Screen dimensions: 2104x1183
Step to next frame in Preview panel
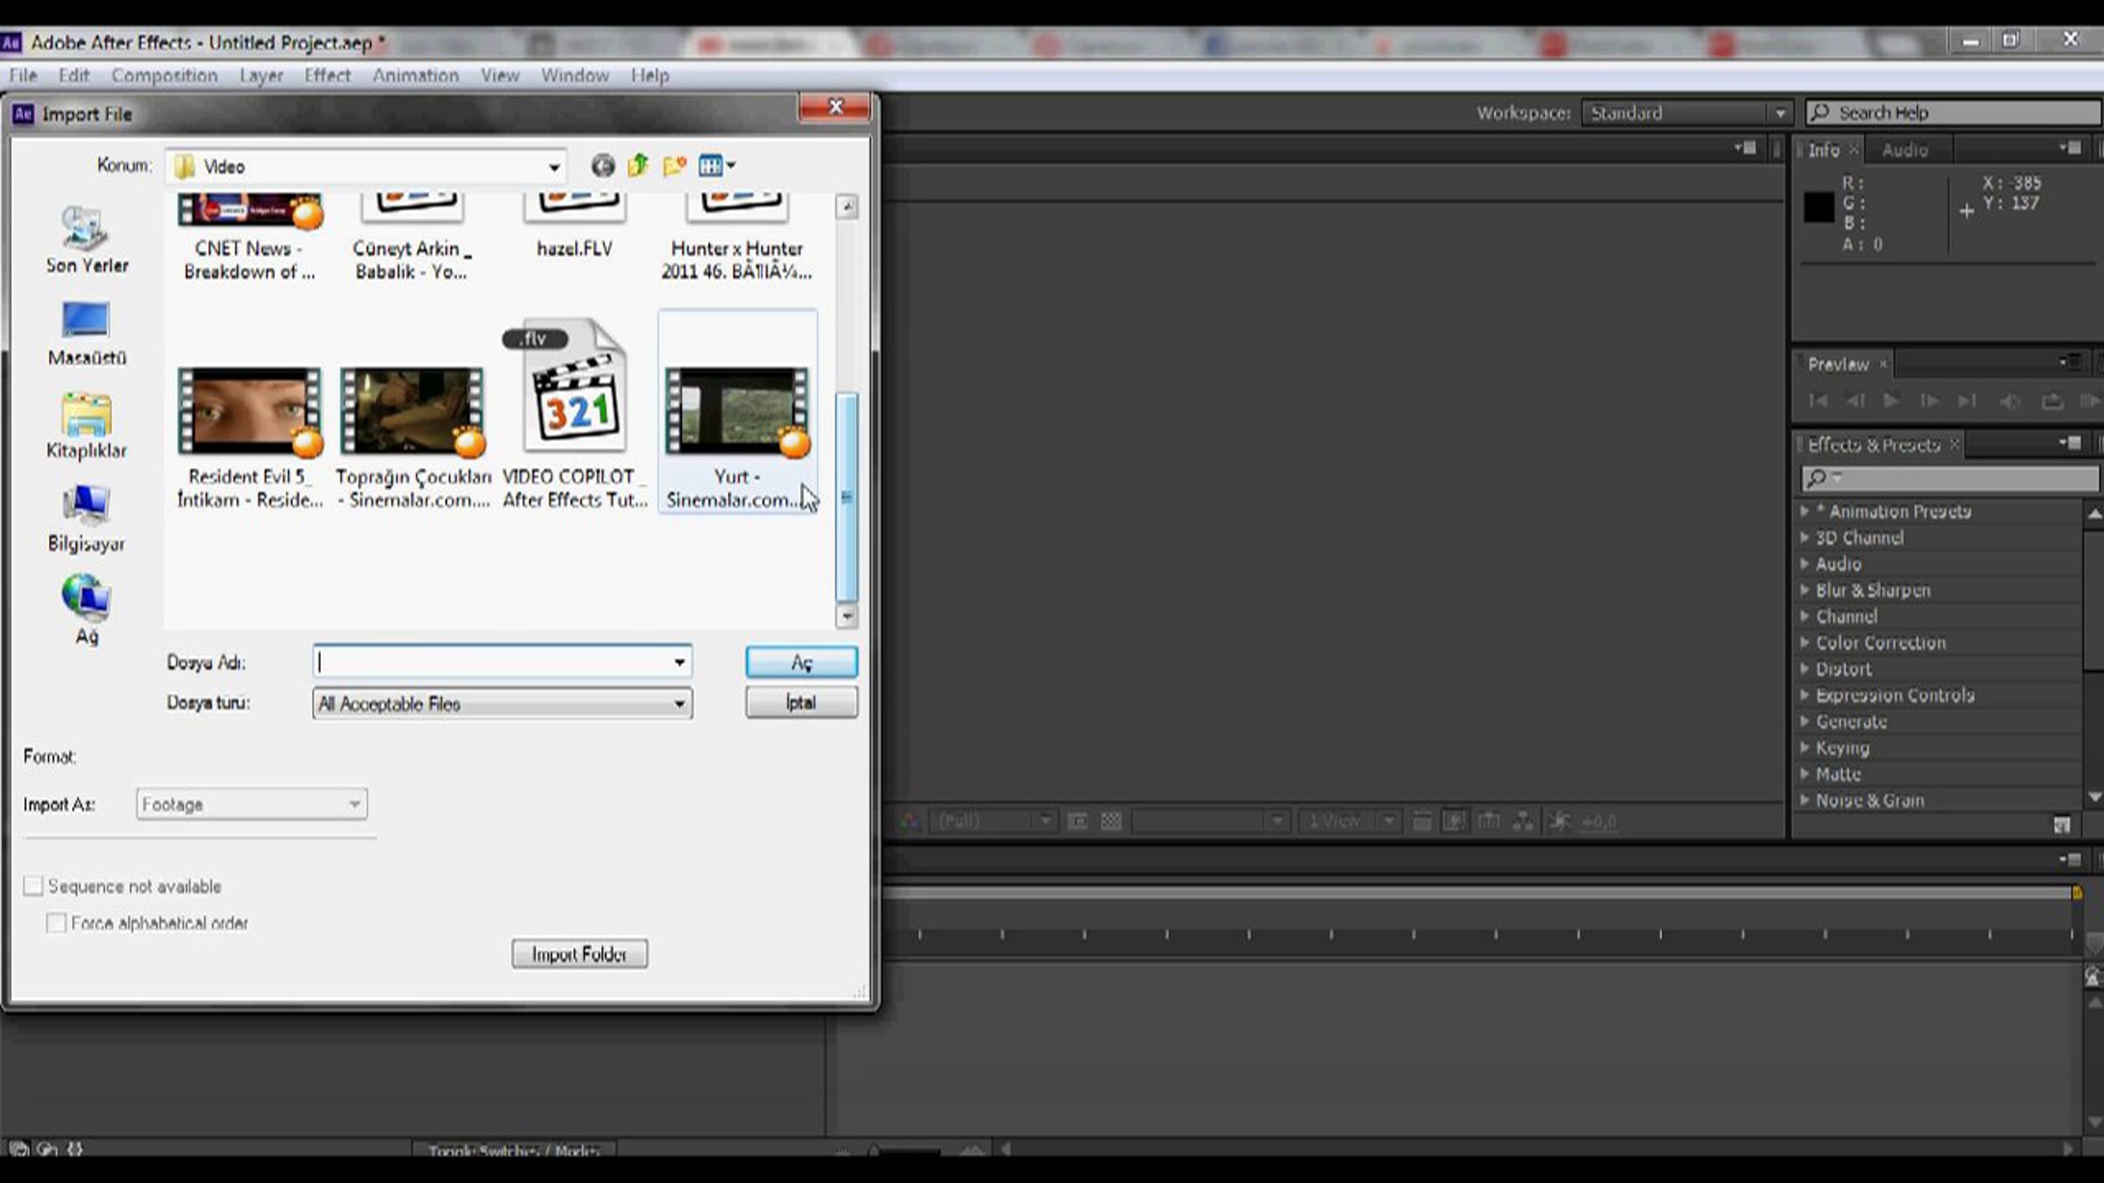point(1929,400)
